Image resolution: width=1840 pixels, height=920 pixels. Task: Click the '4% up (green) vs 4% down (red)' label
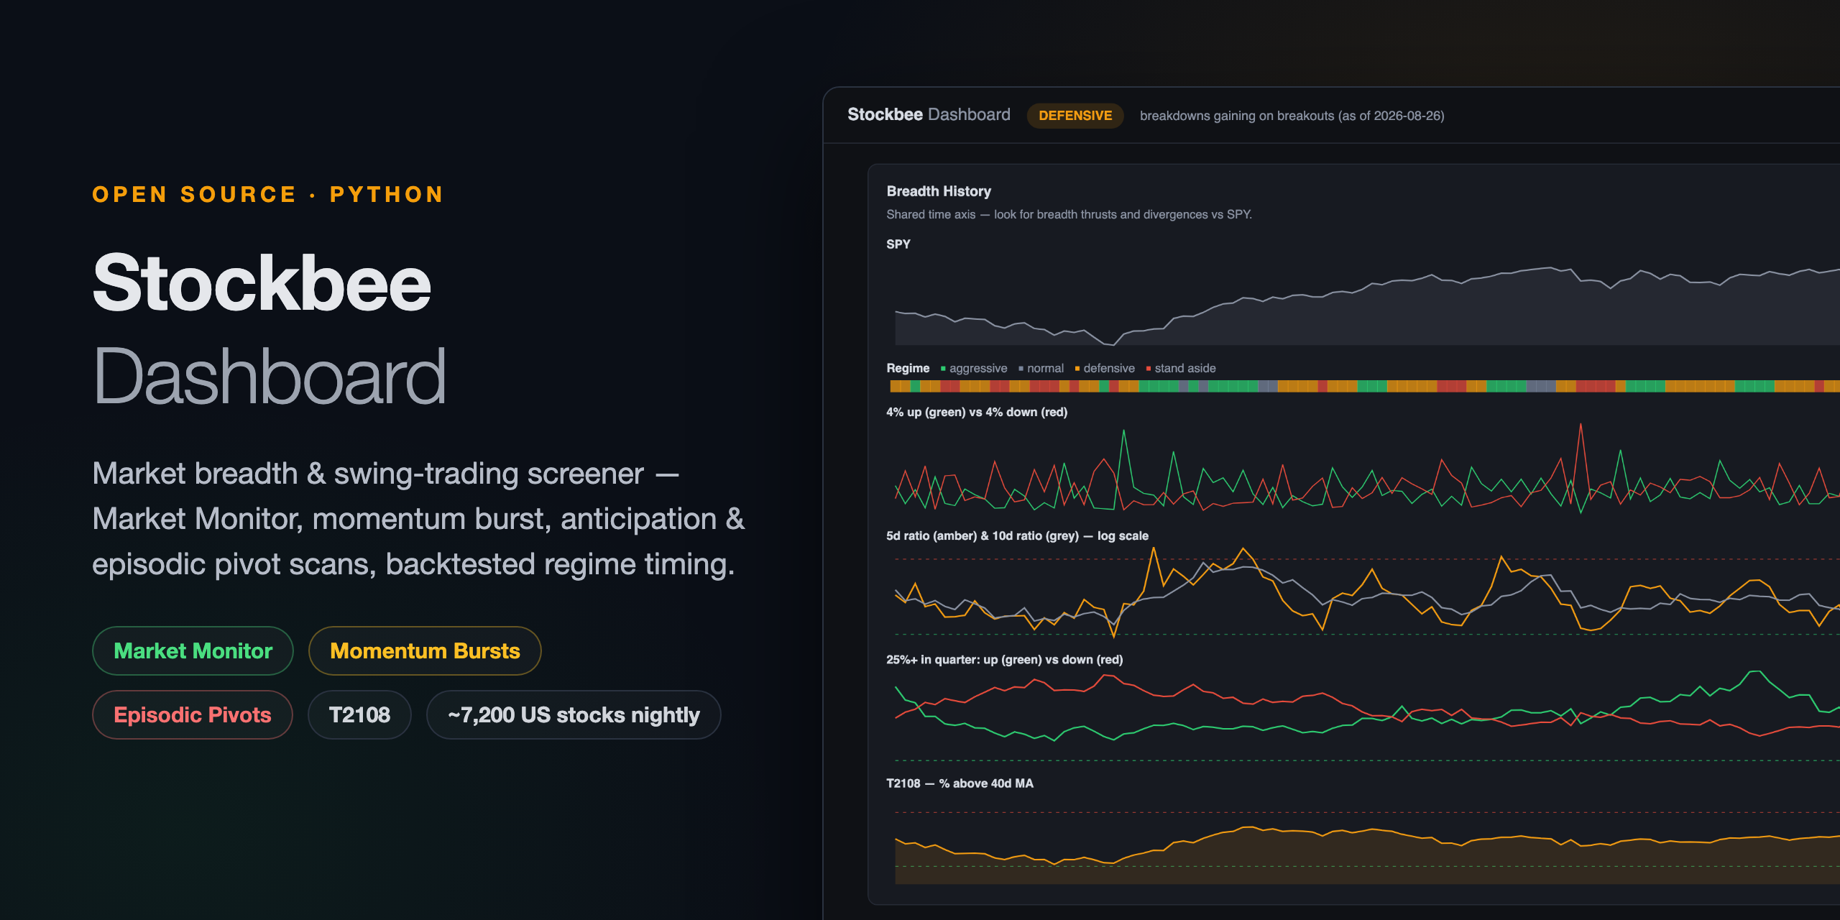coord(977,412)
